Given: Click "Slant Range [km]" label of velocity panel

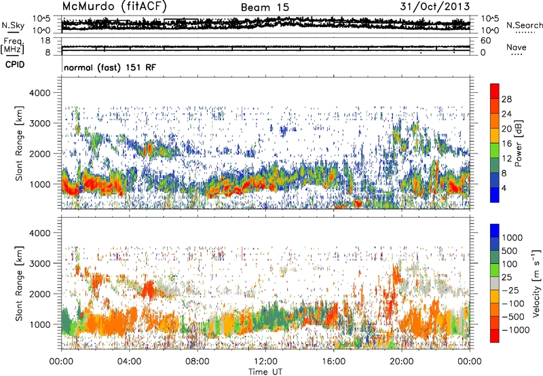Looking at the screenshot, I should pos(20,283).
